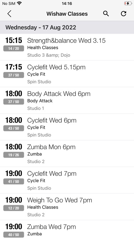Select the Cyclefit Wed 5.15pm class
This screenshot has height=239, width=134.
(x=67, y=74)
